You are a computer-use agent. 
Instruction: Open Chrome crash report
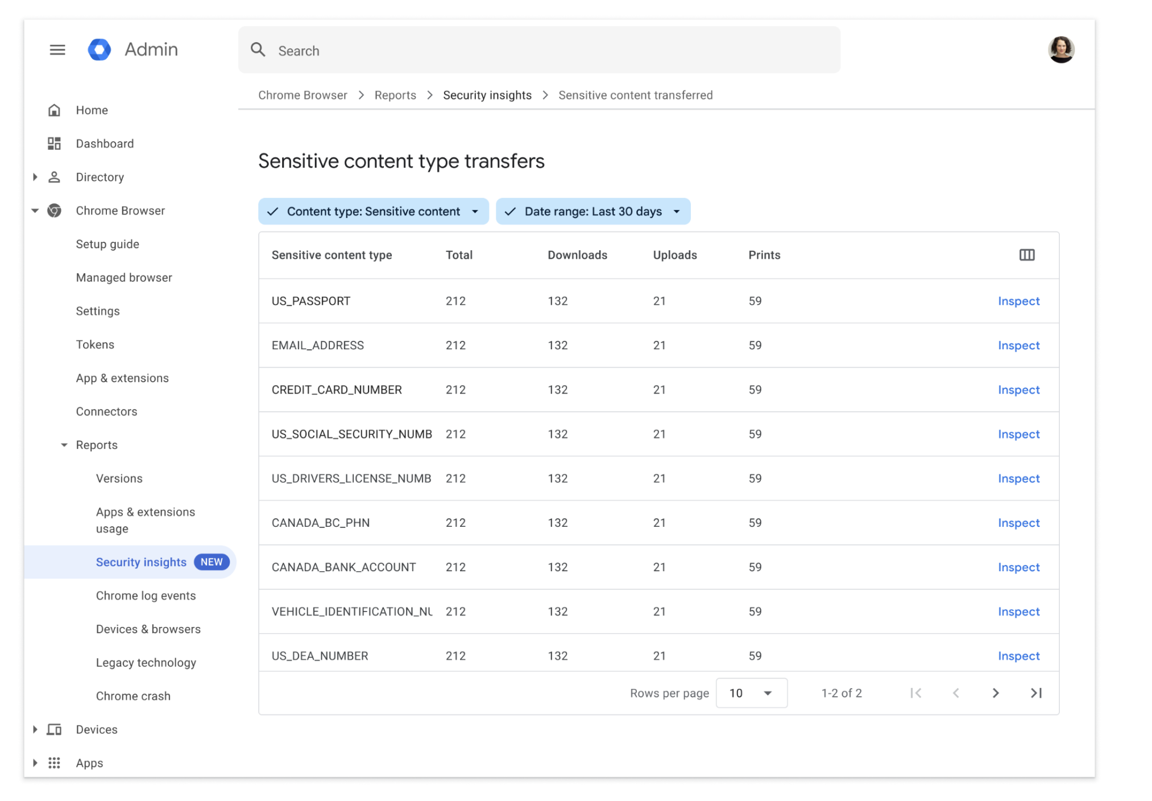pos(133,696)
